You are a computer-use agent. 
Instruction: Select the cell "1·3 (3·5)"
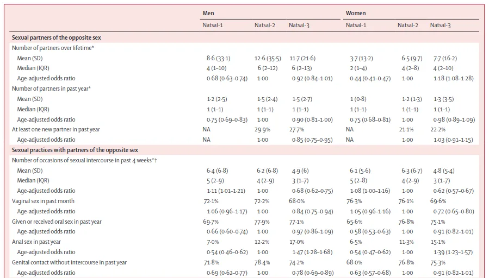[x=443, y=99]
